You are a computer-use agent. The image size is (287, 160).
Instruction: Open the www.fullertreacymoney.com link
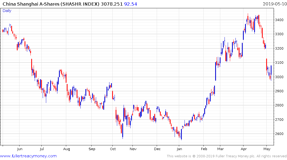click(28, 156)
